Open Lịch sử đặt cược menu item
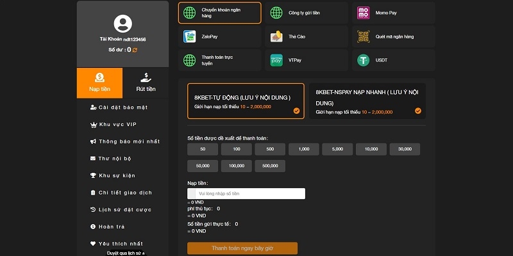 [124, 209]
